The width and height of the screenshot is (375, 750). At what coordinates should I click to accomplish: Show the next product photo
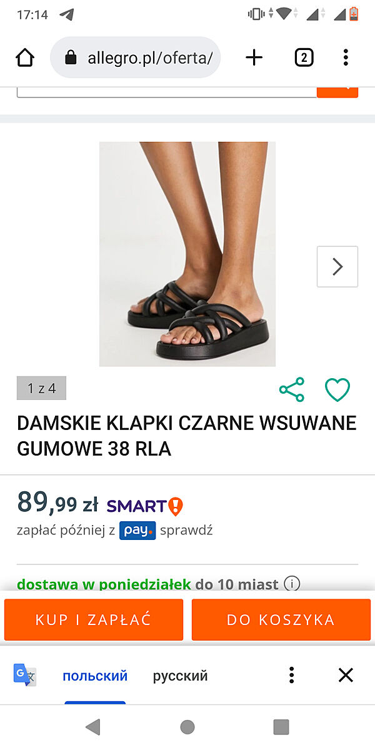coord(337,267)
